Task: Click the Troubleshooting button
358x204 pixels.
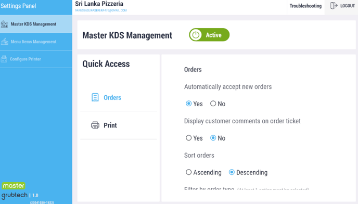Action: click(305, 6)
